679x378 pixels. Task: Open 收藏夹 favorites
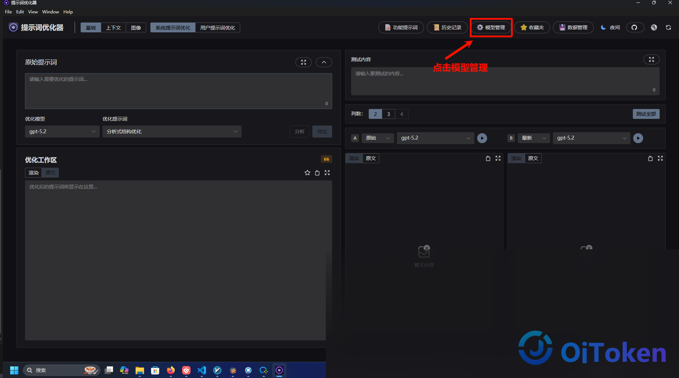[532, 27]
